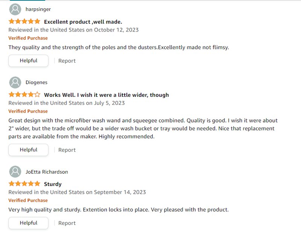Screen dimensions: 301x234
Task: Click five-star rating on the Sturdy review
Action: coord(24,184)
